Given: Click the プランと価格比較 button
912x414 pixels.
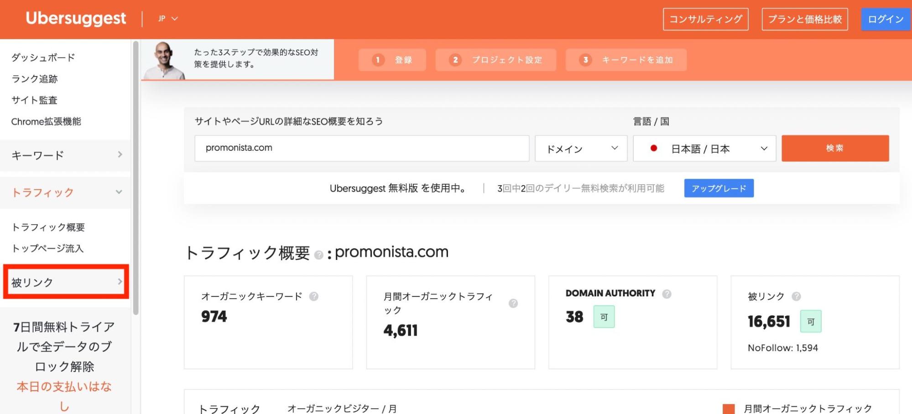Looking at the screenshot, I should click(x=805, y=19).
